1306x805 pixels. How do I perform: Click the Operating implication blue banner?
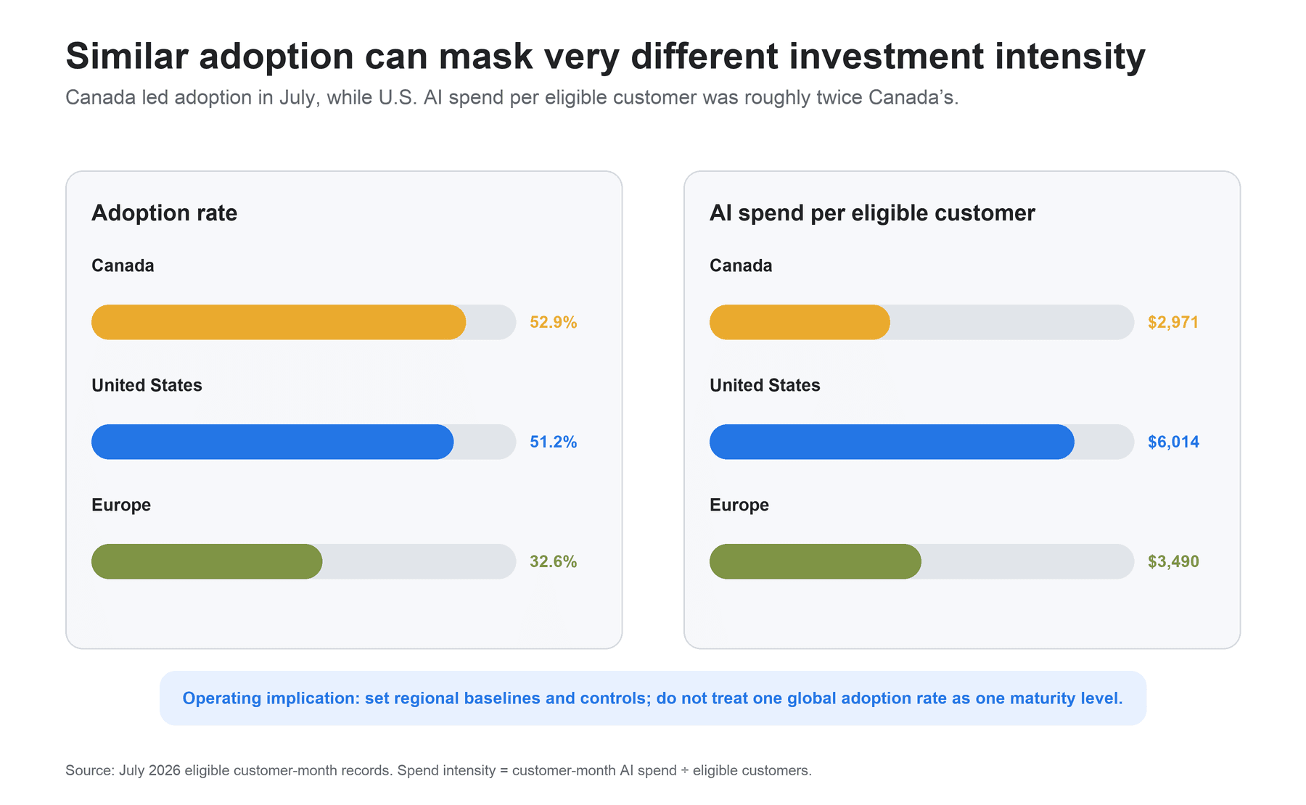coord(653,698)
